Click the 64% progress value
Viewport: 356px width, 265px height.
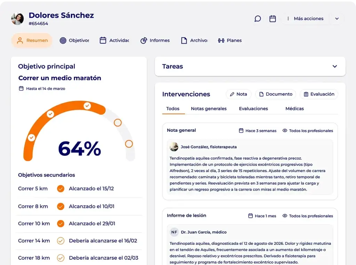click(x=80, y=149)
